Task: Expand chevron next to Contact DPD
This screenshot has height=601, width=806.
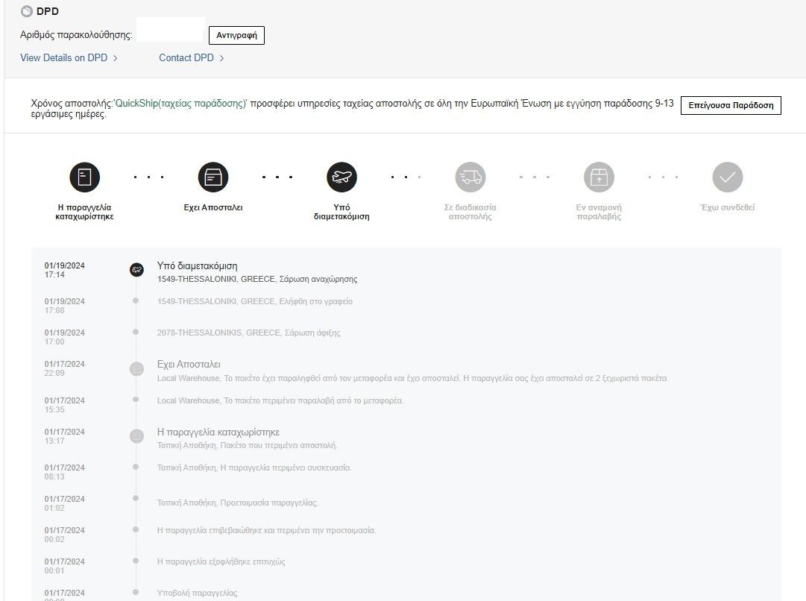Action: click(x=221, y=58)
